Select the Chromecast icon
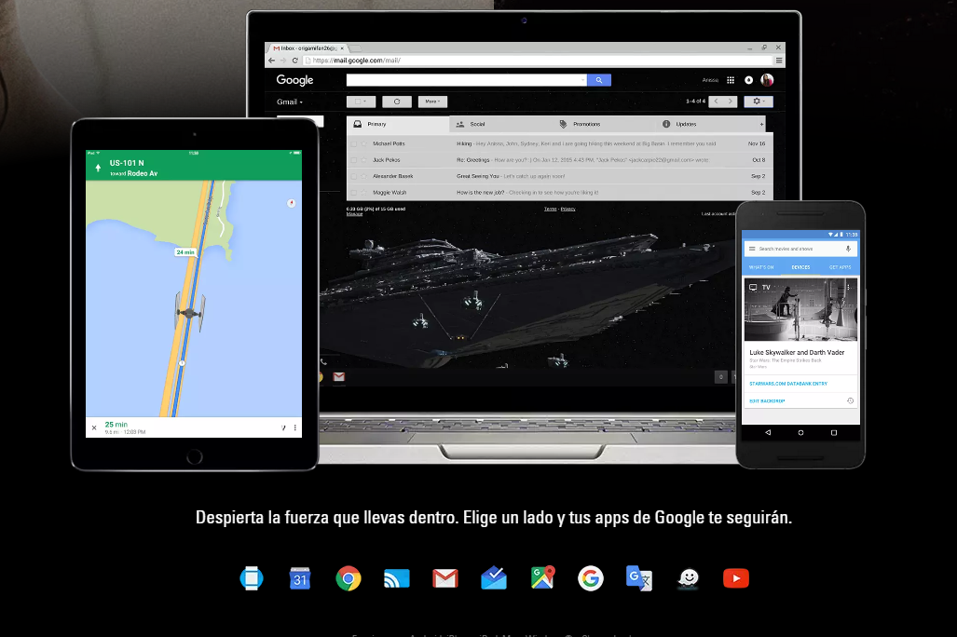957x637 pixels. coord(397,577)
